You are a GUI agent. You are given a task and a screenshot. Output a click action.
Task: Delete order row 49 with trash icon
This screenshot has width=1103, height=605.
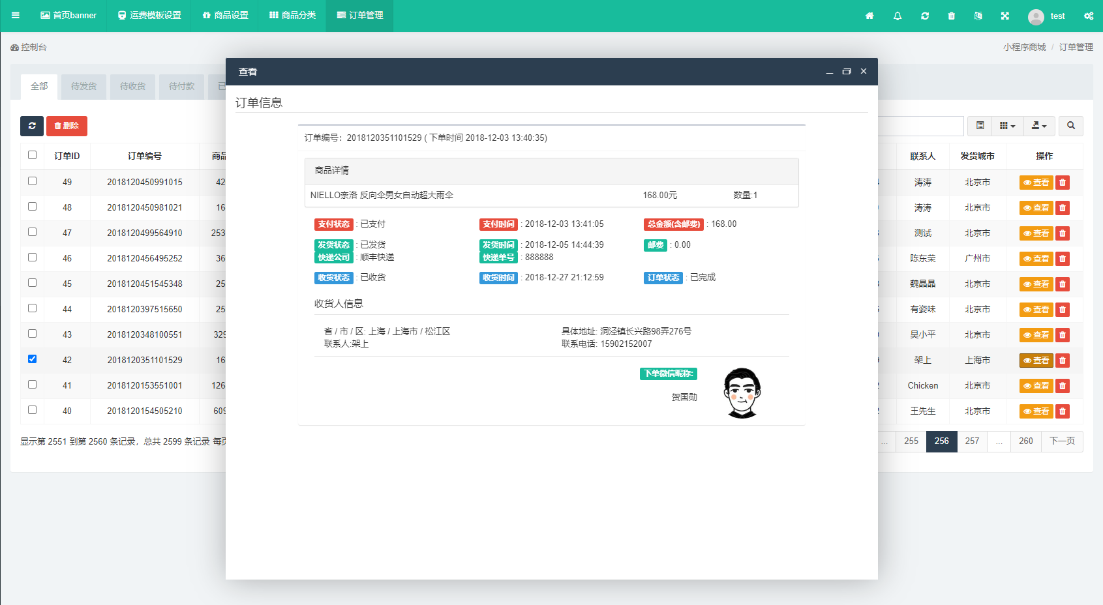pos(1063,183)
